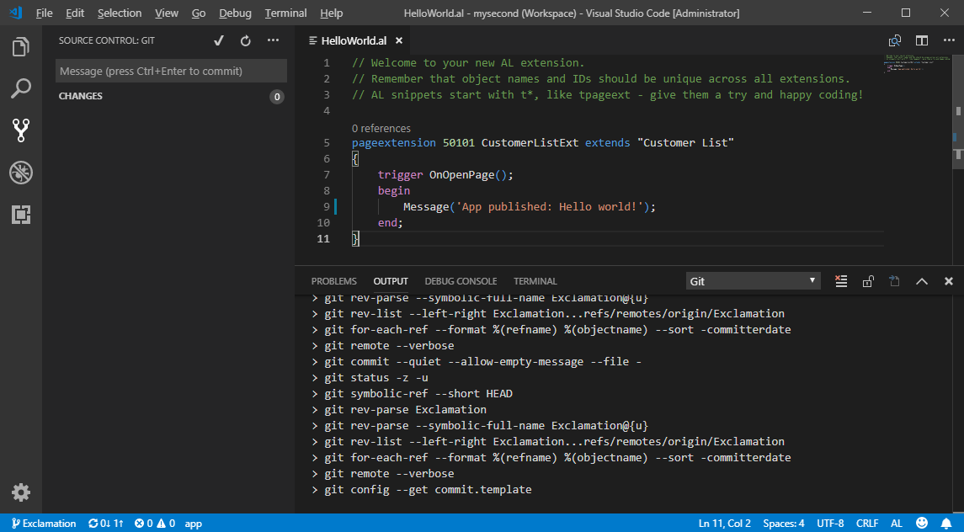Maximize the panel with the chevron up
The width and height of the screenshot is (964, 532).
point(921,281)
